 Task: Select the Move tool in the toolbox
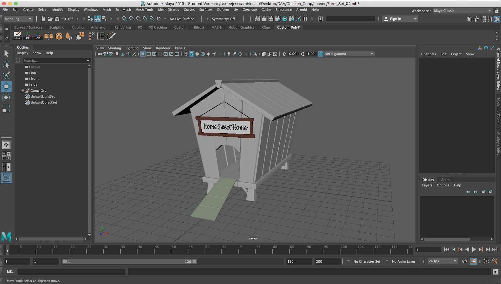[6, 87]
